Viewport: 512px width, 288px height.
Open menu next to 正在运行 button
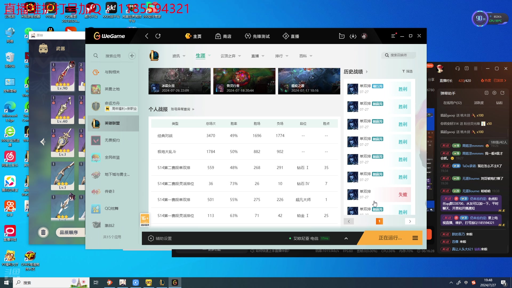pyautogui.click(x=415, y=238)
